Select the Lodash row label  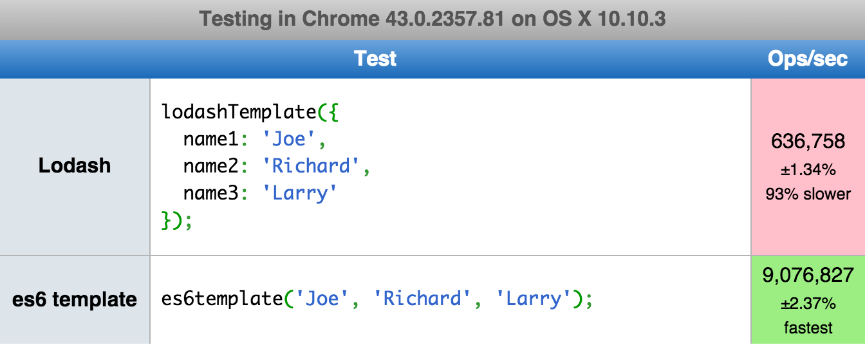tap(75, 165)
